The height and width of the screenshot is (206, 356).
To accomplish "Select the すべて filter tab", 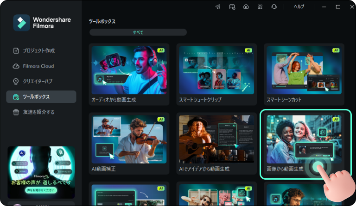I will point(138,32).
